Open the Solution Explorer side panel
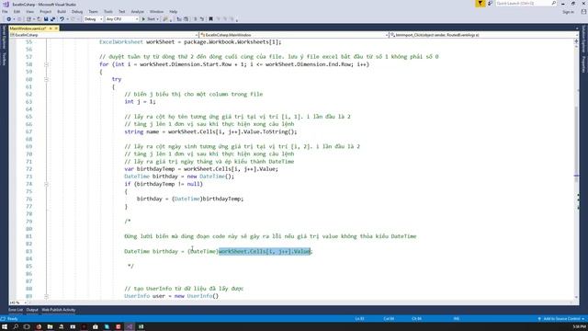588x331 pixels. 583,39
